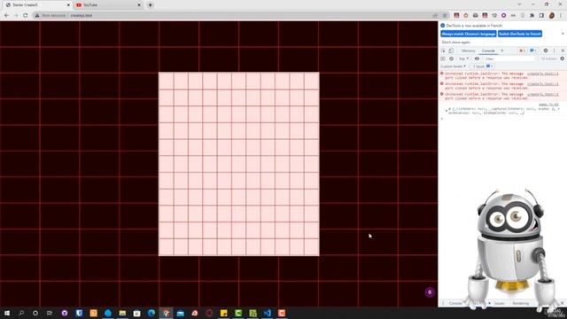Reload the page with the refresh icon
This screenshot has width=567, height=319.
[26, 16]
